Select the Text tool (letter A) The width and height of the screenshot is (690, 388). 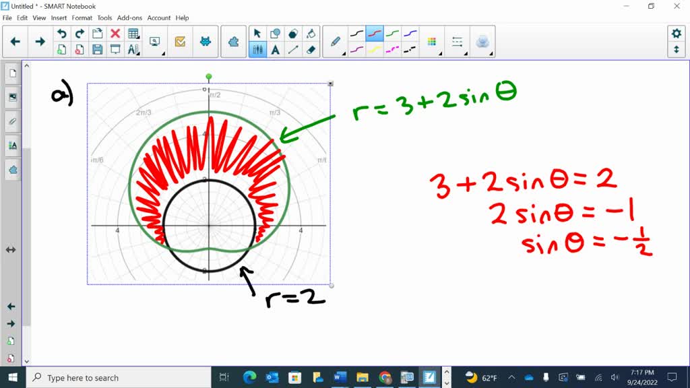tap(275, 49)
